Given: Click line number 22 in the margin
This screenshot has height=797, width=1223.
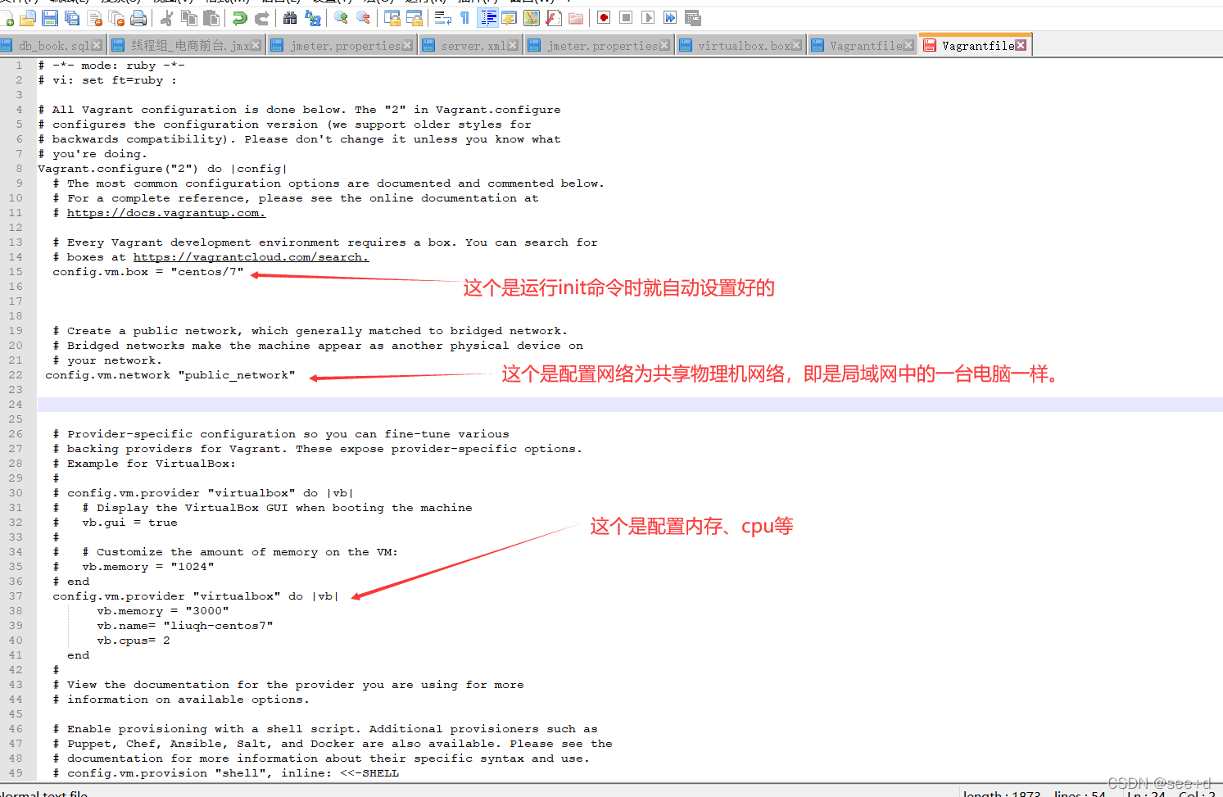Looking at the screenshot, I should tap(18, 374).
